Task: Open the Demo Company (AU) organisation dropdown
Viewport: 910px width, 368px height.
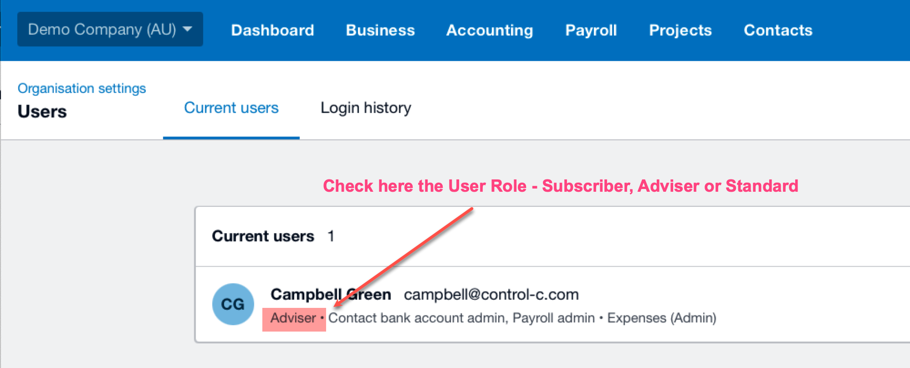Action: [110, 29]
